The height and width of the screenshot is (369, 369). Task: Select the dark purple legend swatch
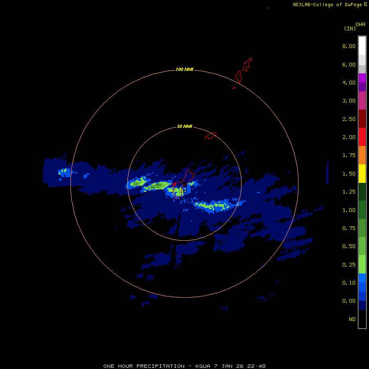tap(362, 87)
